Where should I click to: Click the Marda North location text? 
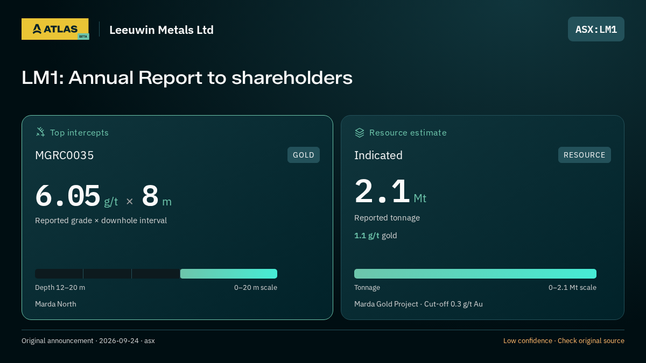coord(56,304)
